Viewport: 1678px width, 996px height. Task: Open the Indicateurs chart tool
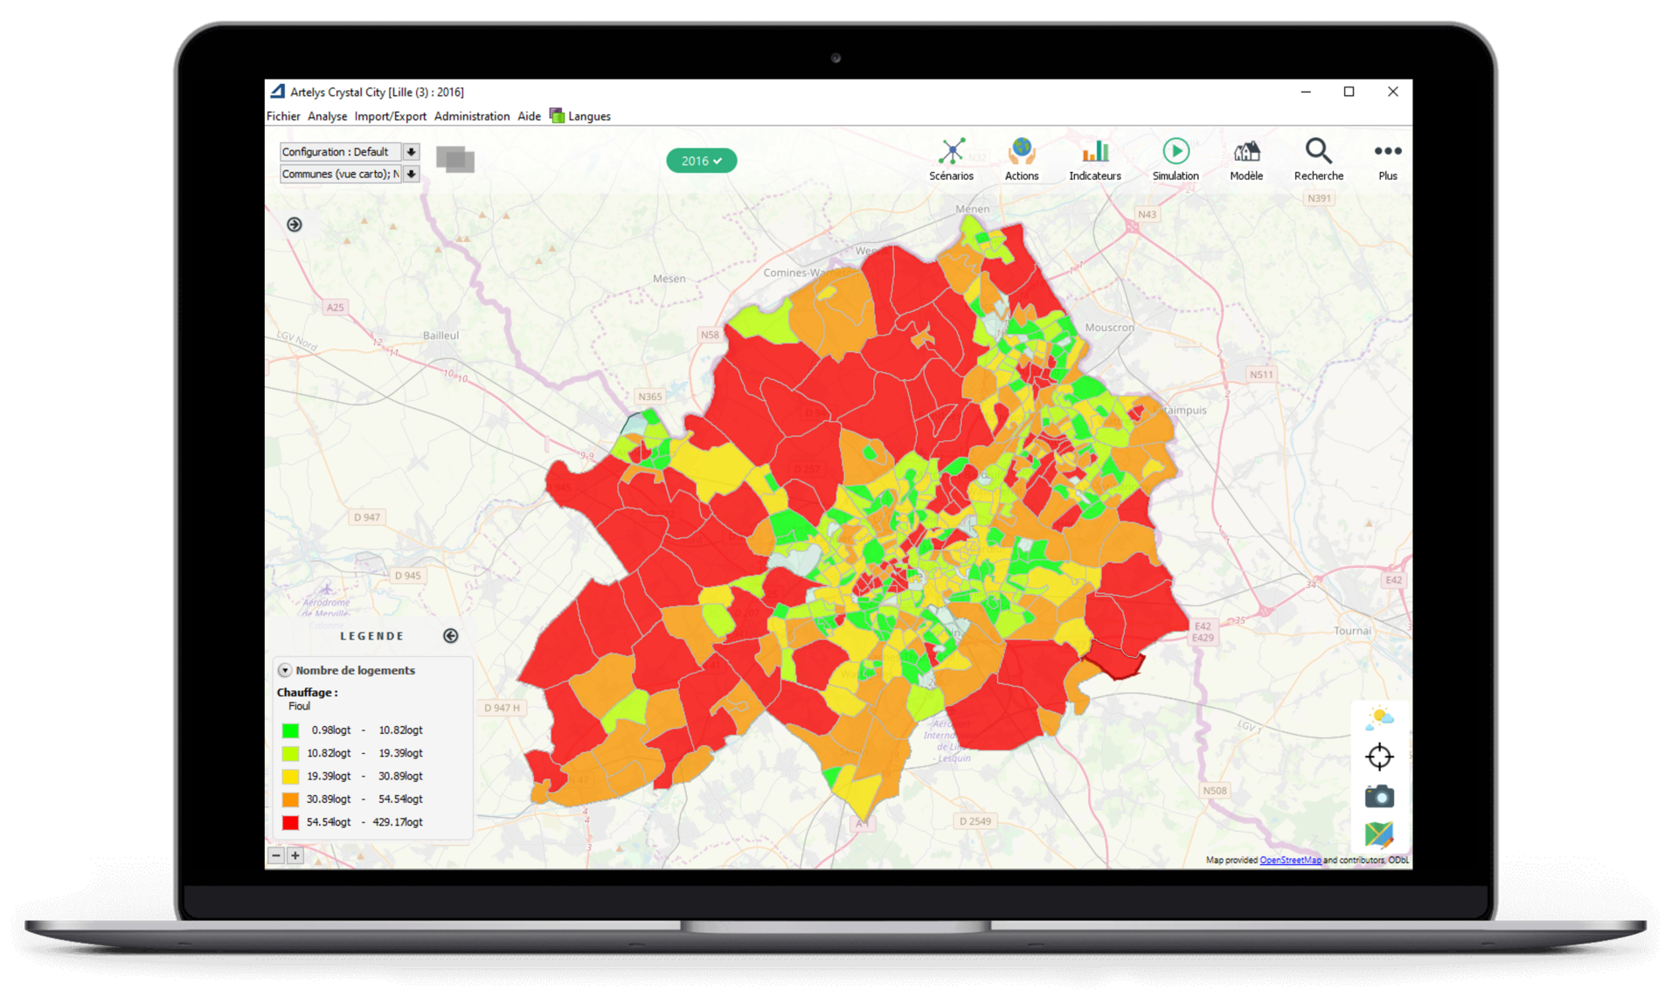pyautogui.click(x=1094, y=159)
